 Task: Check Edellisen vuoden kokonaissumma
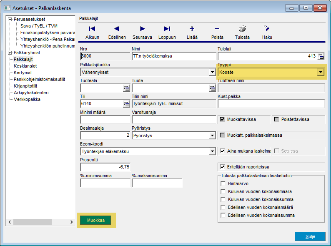(x=223, y=215)
